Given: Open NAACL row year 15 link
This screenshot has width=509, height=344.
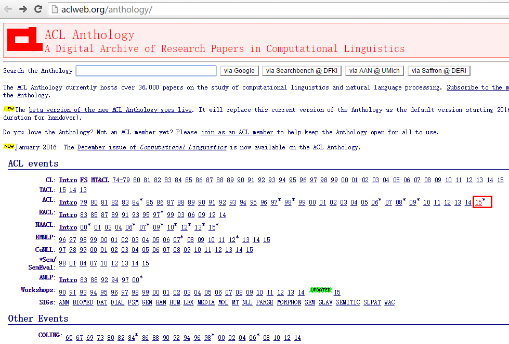Looking at the screenshot, I should point(212,227).
